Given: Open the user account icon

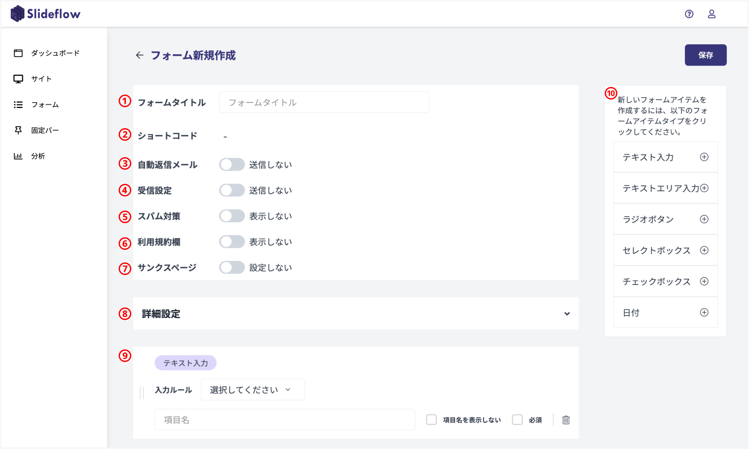Looking at the screenshot, I should 712,14.
